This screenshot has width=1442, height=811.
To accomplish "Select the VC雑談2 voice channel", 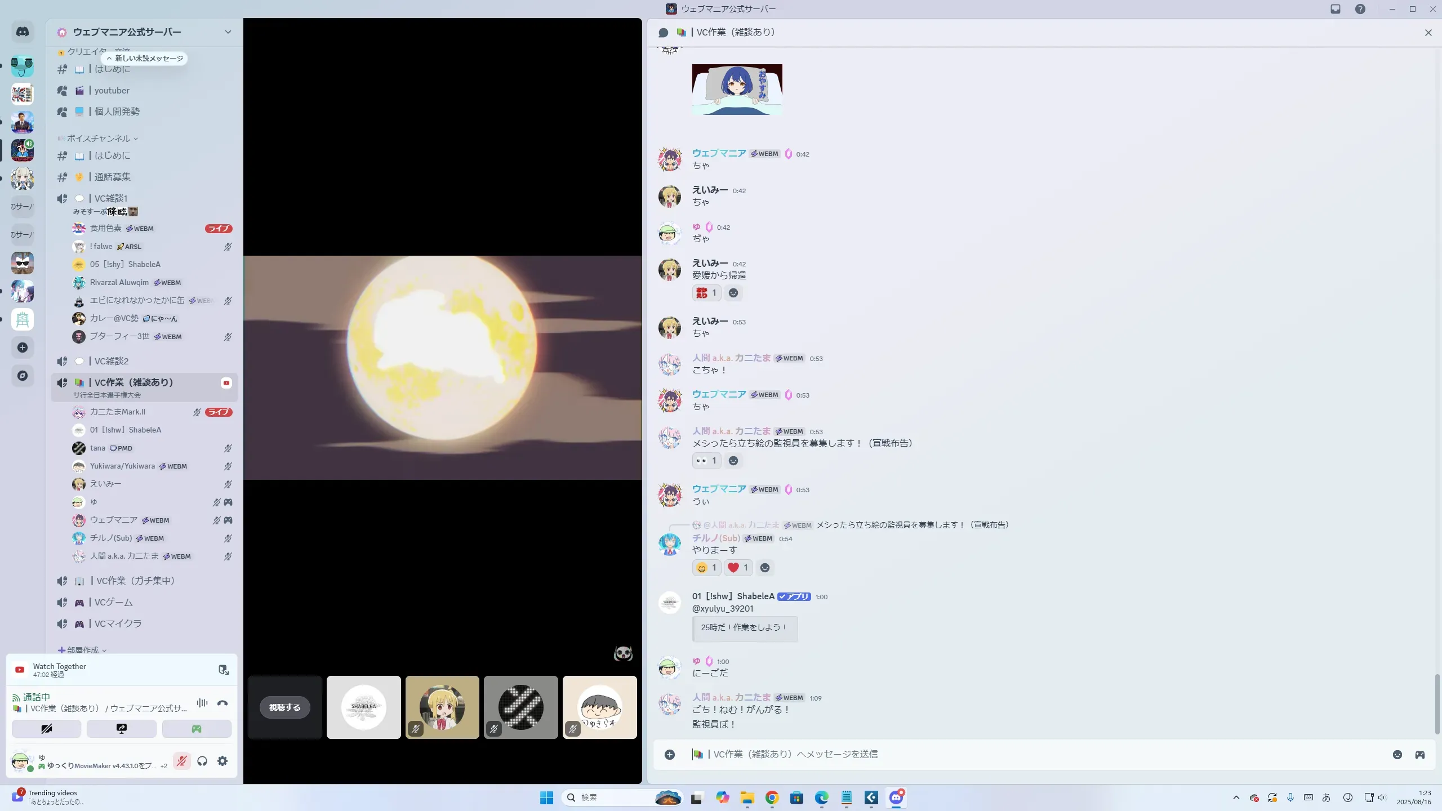I will (x=112, y=361).
